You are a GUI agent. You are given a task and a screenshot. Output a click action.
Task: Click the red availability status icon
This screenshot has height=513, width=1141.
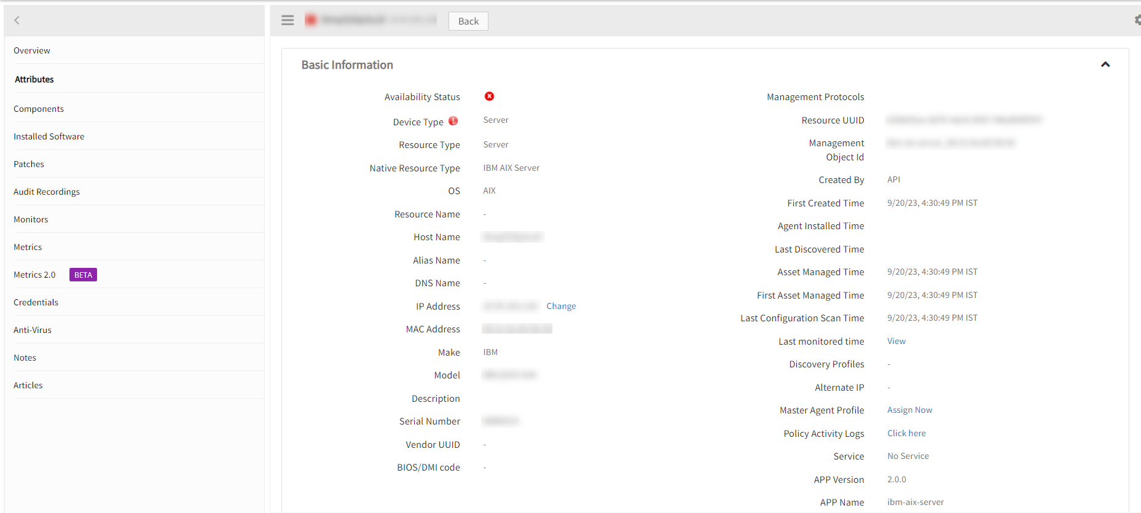[x=489, y=96]
